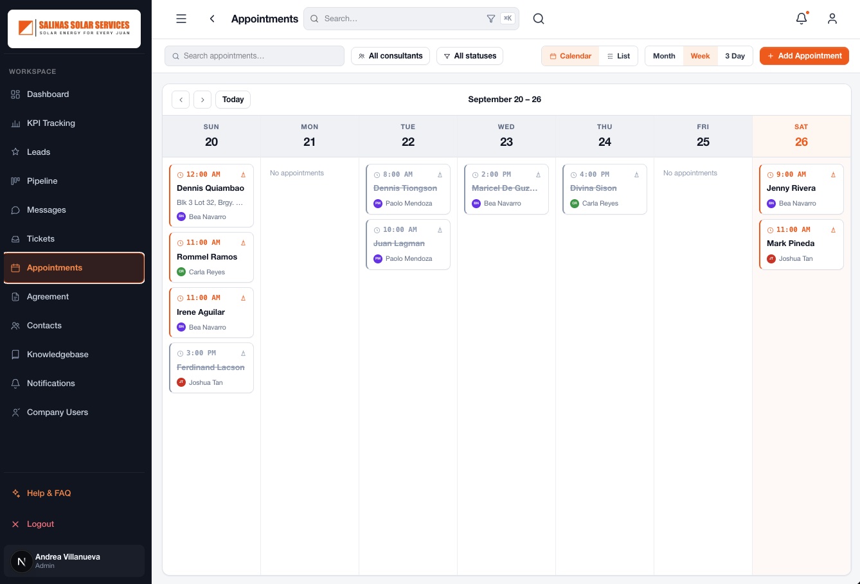
Task: Open KPI Tracking in sidebar
Action: click(x=74, y=123)
